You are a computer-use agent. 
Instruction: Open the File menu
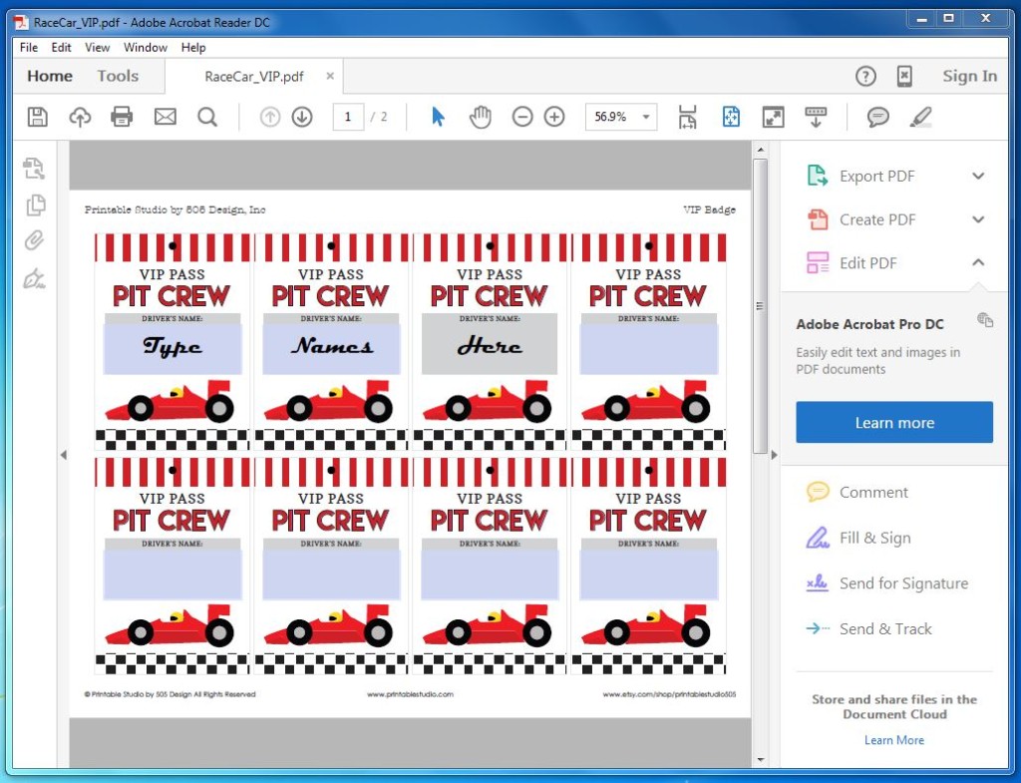click(x=28, y=47)
